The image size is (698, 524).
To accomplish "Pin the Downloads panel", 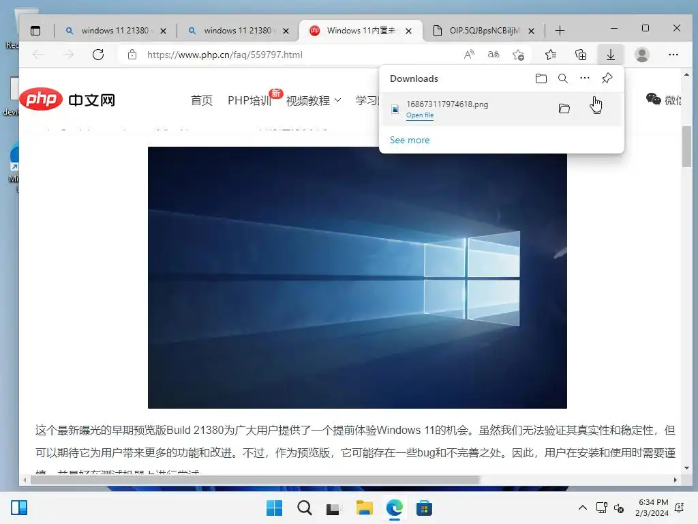I will (607, 78).
